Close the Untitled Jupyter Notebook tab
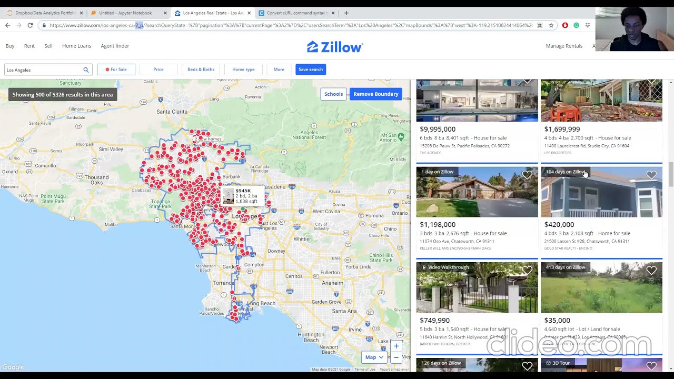The image size is (674, 379). pyautogui.click(x=165, y=13)
